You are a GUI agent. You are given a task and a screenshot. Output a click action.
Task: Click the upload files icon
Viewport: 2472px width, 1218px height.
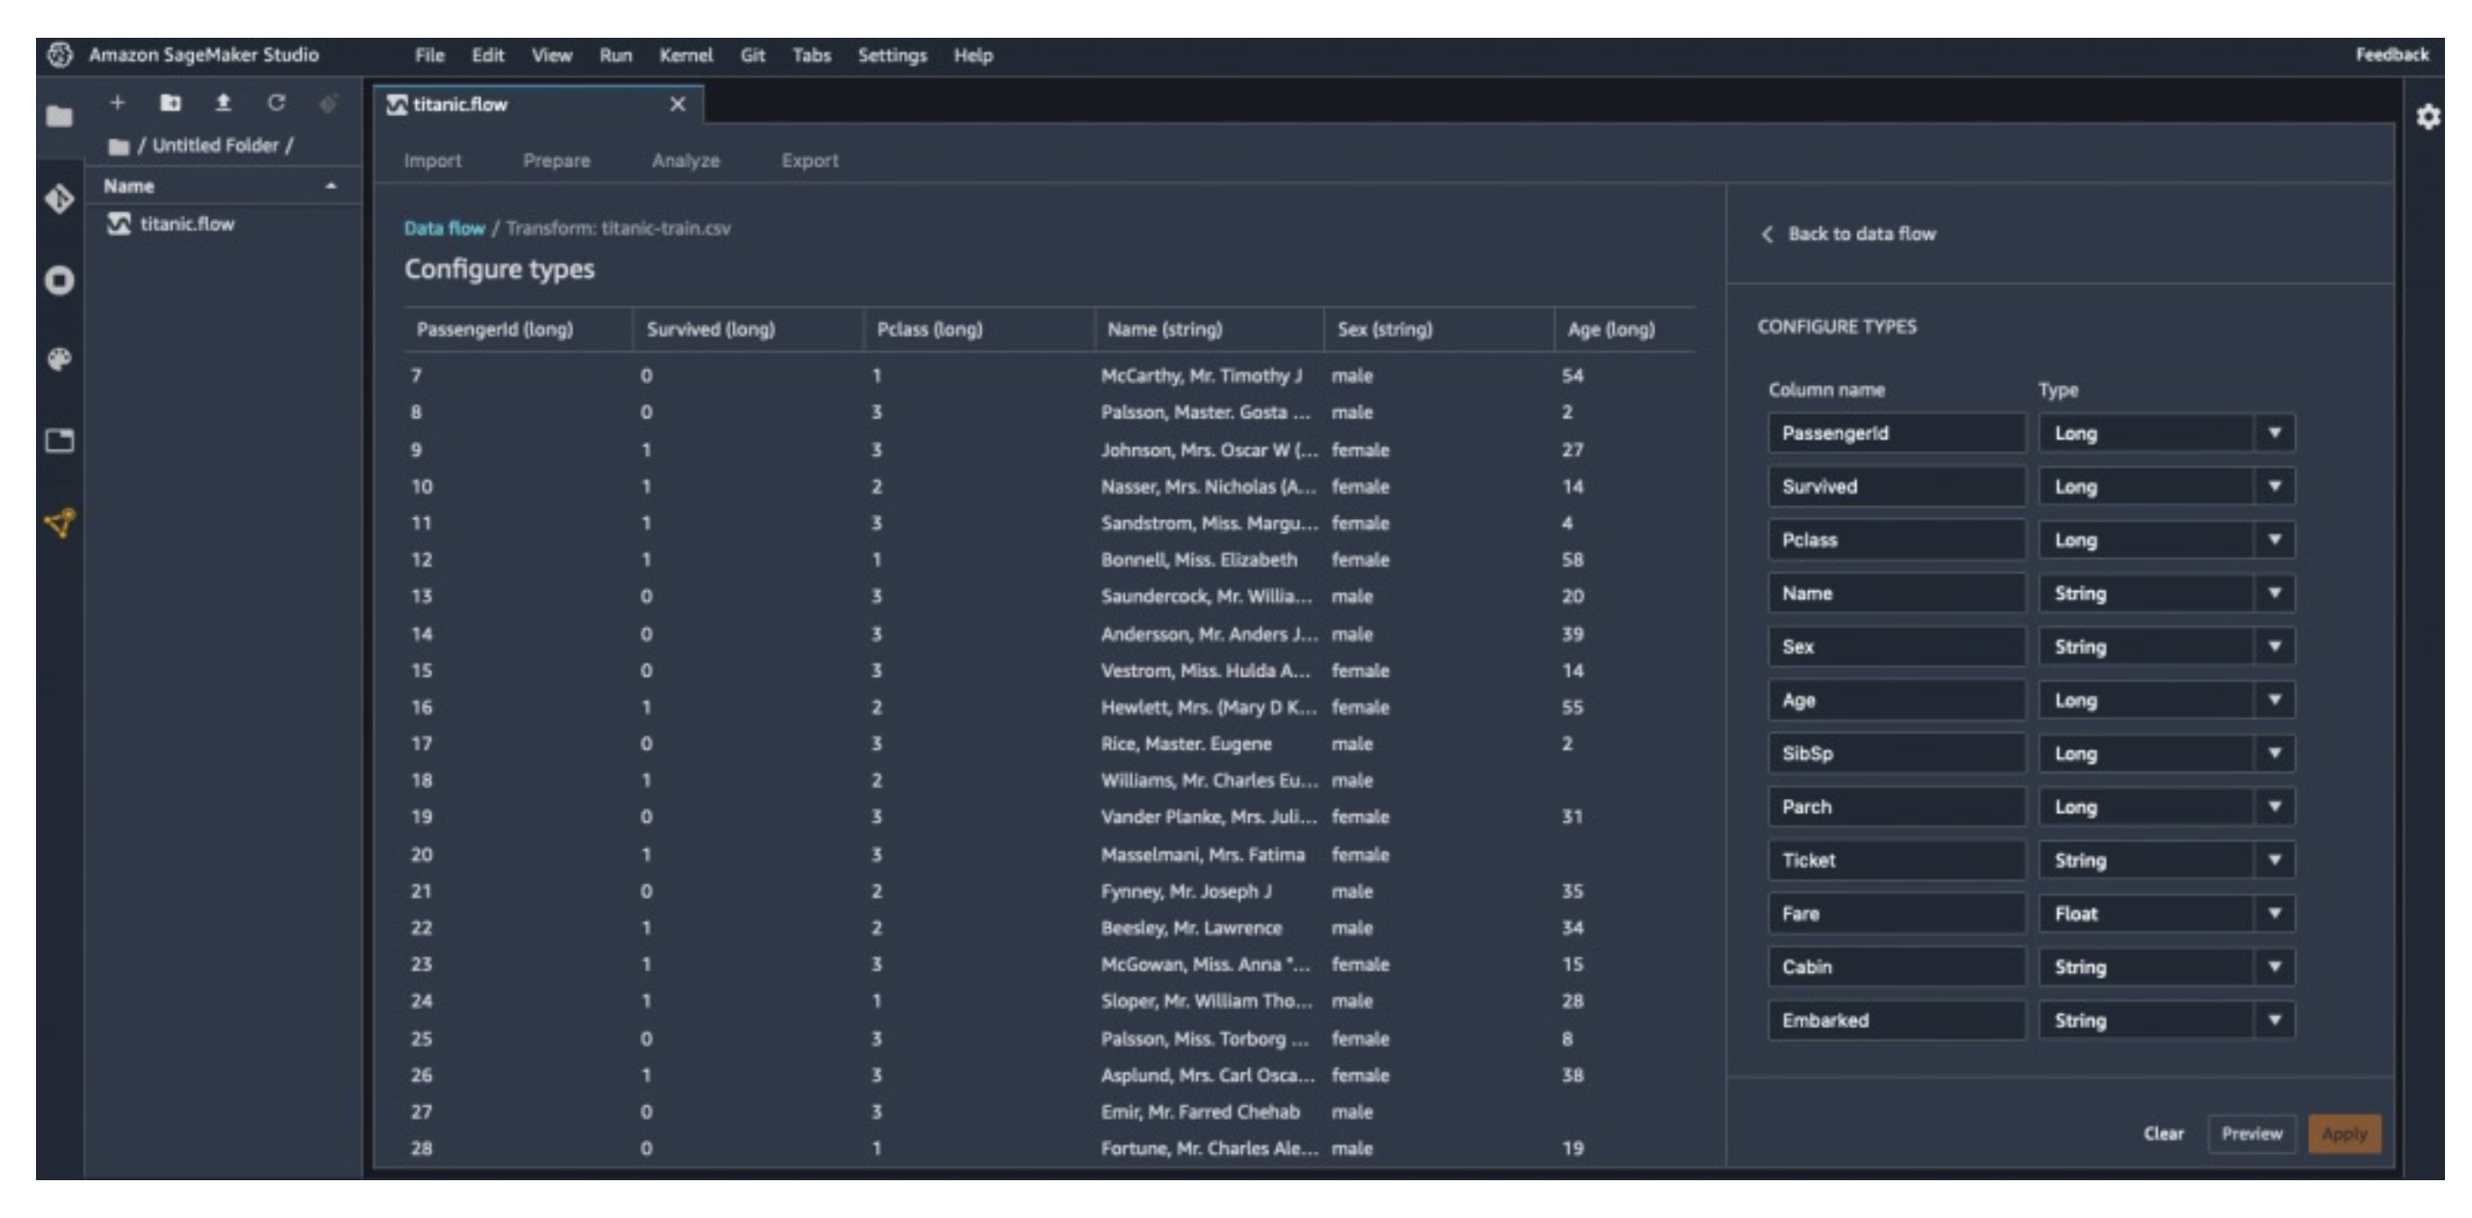coord(222,103)
